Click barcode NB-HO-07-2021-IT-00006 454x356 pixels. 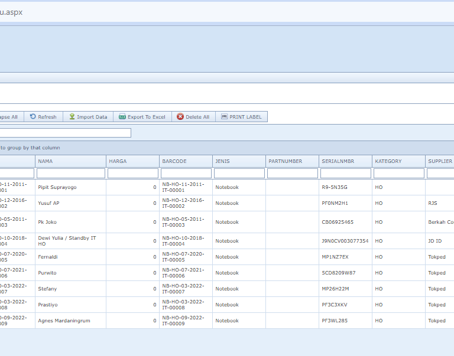point(183,273)
